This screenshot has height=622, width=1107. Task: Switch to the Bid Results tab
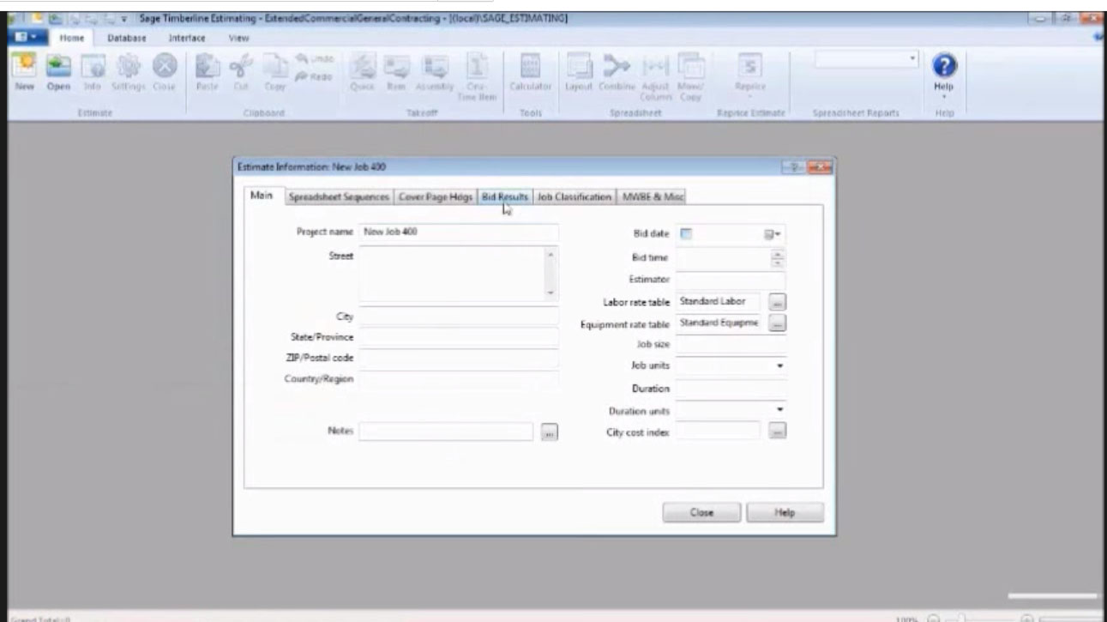tap(504, 196)
